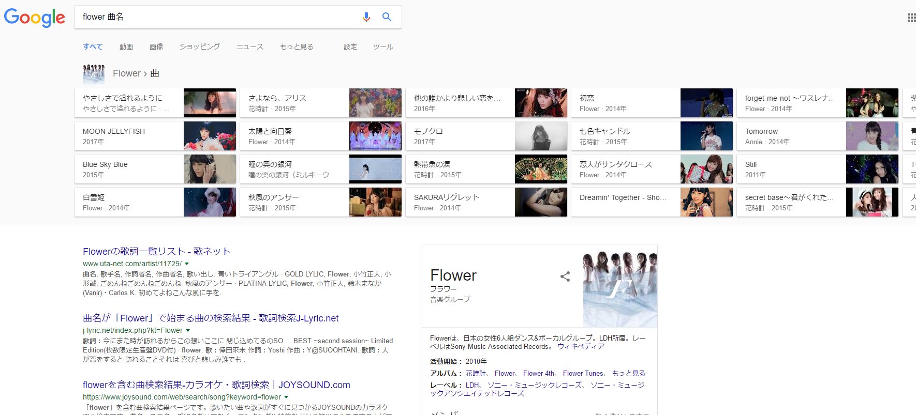This screenshot has height=415, width=916.
Task: Open song card やさしさで溢れるように
Action: pos(155,103)
